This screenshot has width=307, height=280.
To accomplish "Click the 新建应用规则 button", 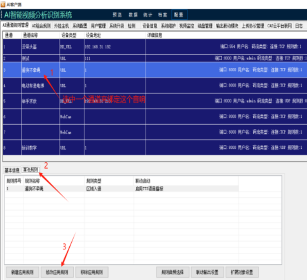I will click(22, 272).
